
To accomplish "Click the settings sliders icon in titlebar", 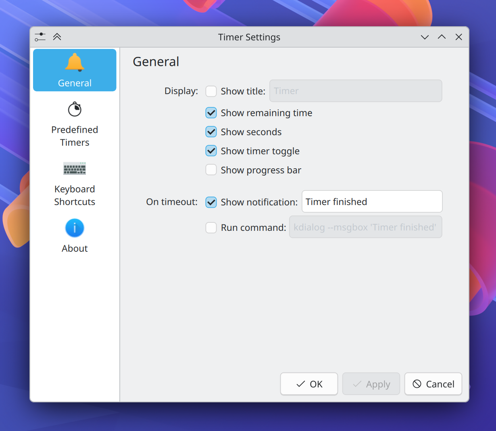I will click(x=40, y=37).
